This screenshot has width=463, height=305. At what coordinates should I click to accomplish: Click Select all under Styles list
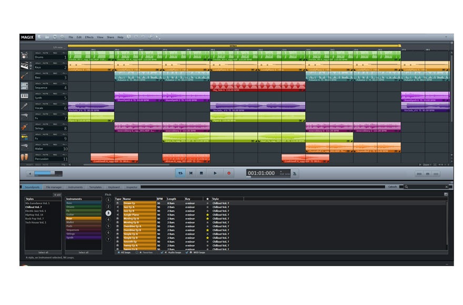pos(43,253)
